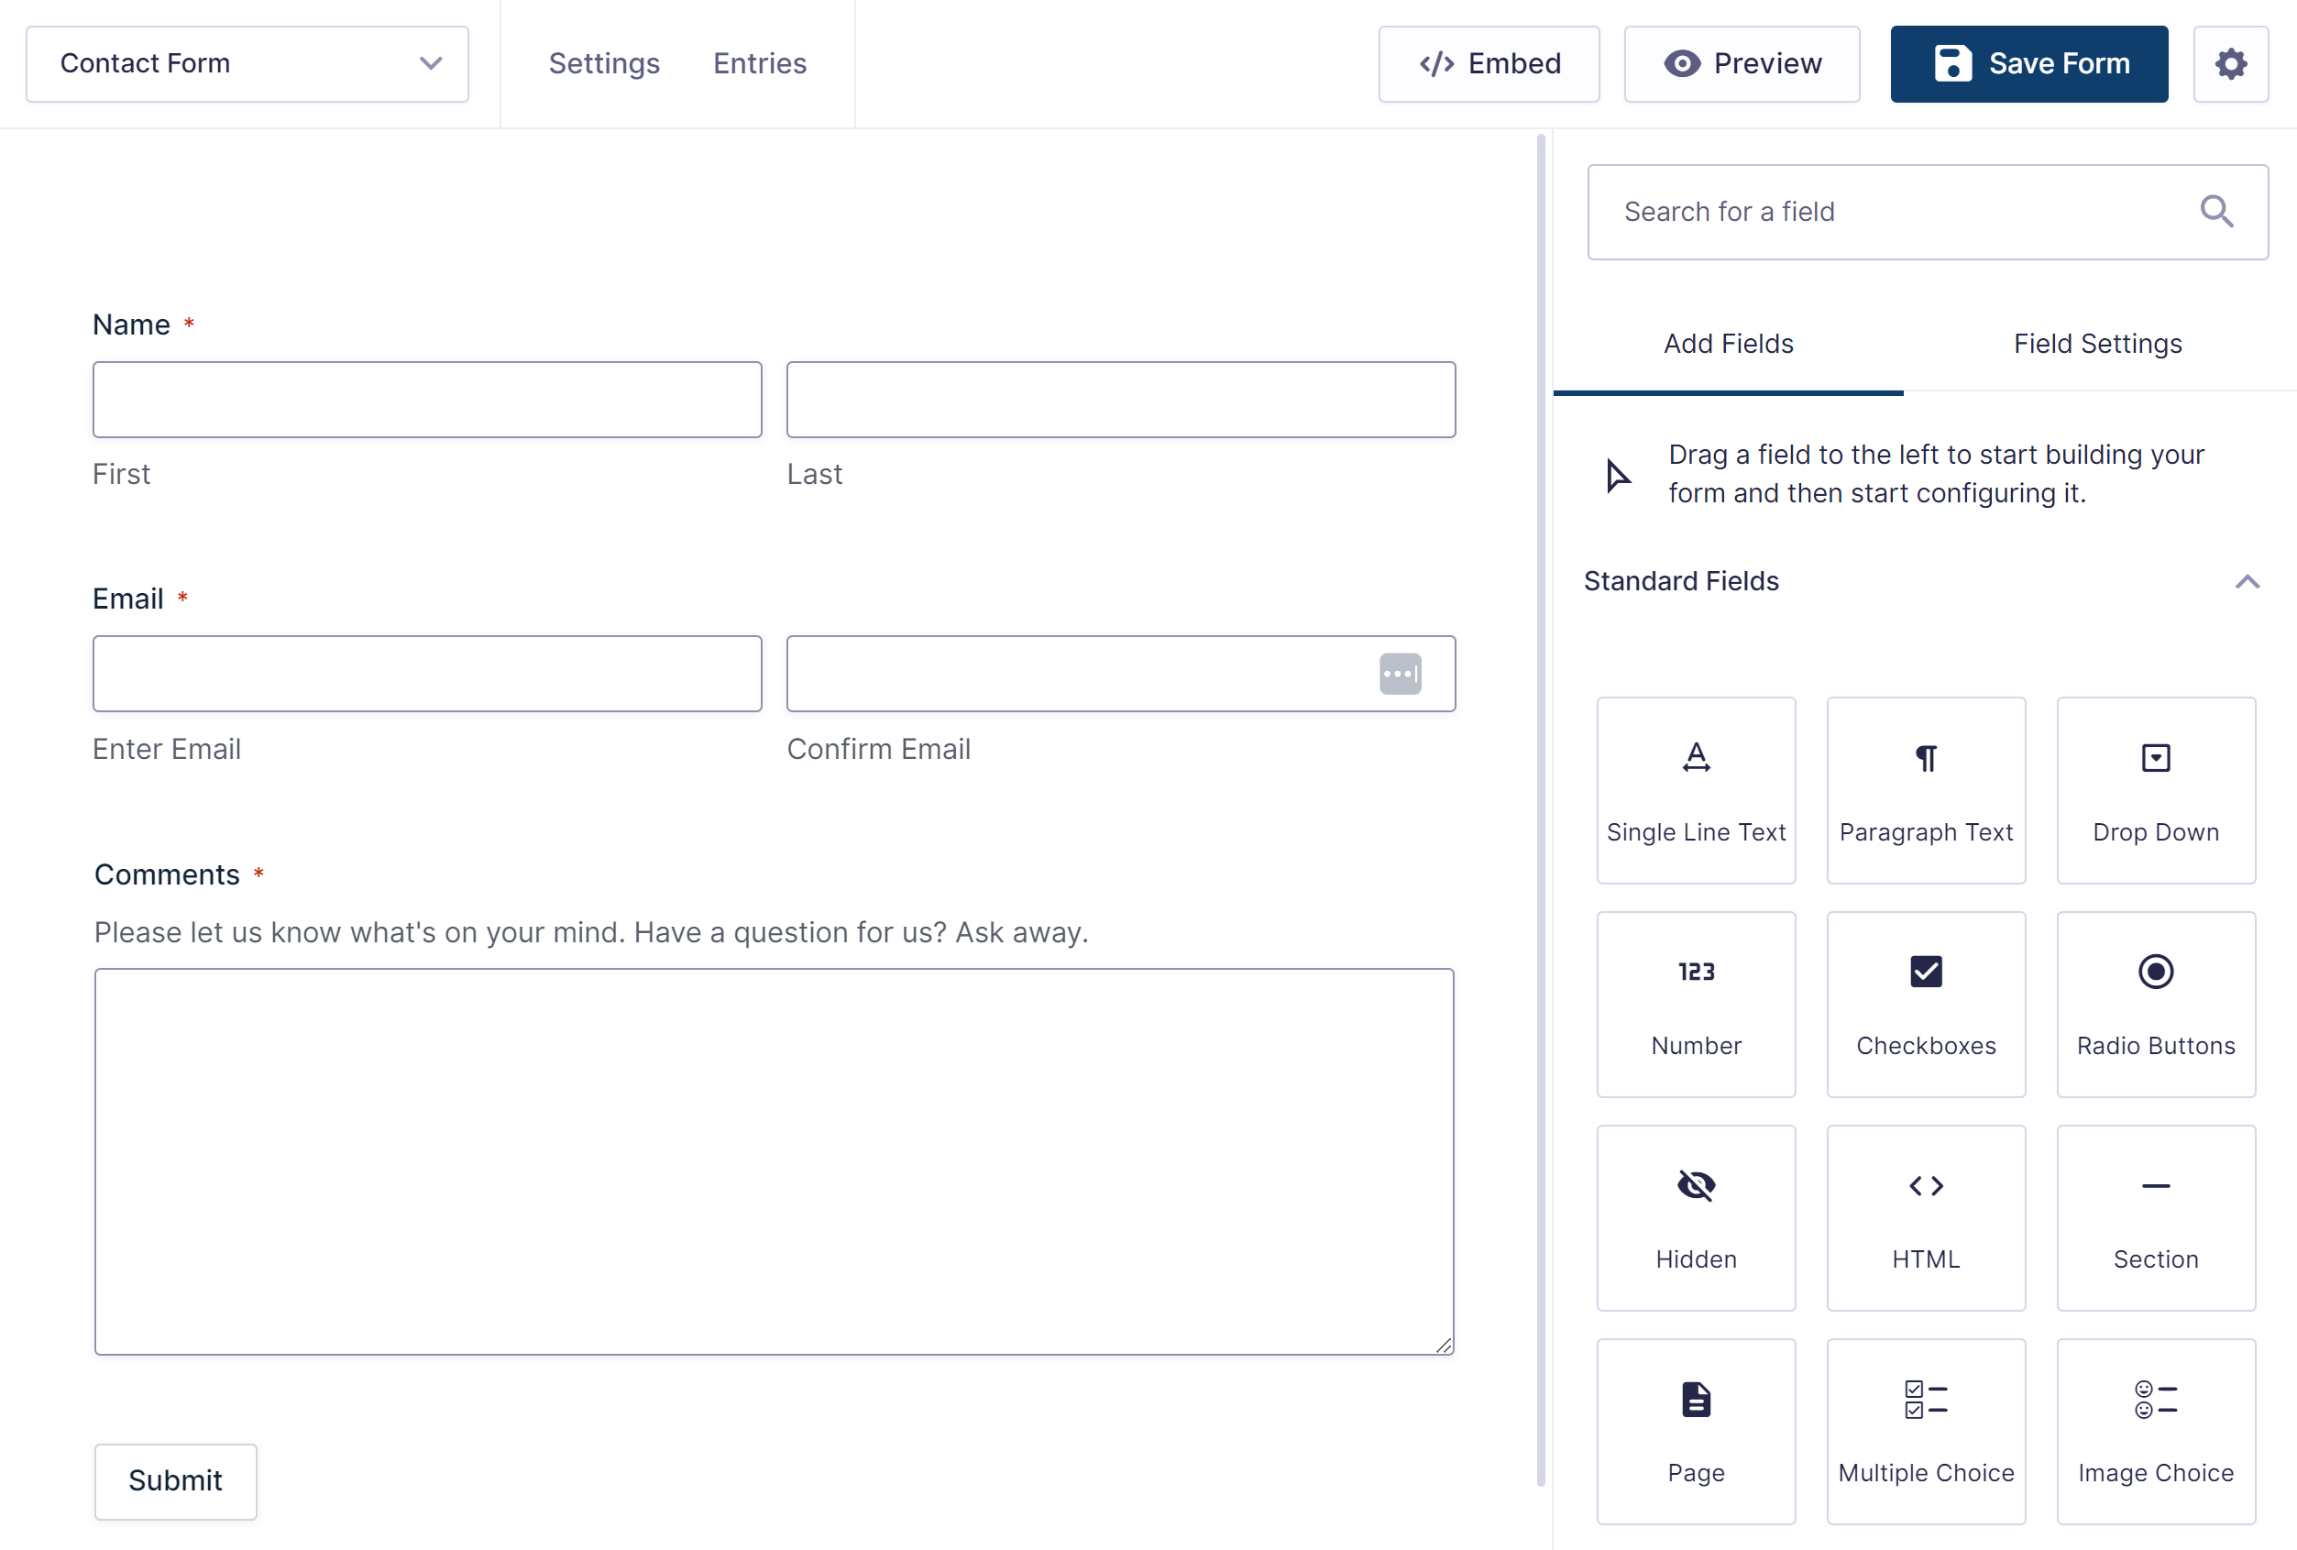2297x1550 pixels.
Task: Click the Page field icon
Action: coord(1697,1400)
